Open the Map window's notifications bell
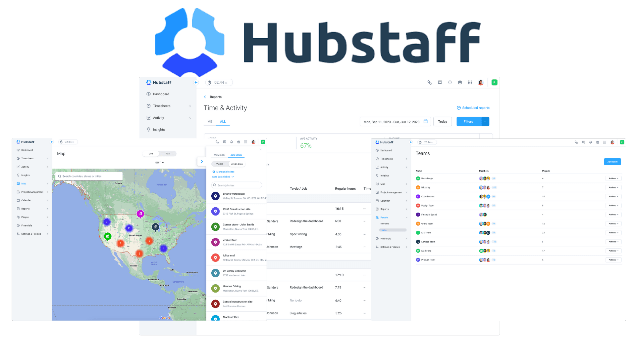Screen dimensions: 636x357 coord(232,142)
